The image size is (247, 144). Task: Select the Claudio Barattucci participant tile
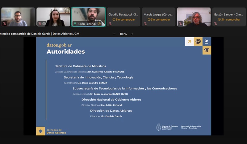click(124, 17)
